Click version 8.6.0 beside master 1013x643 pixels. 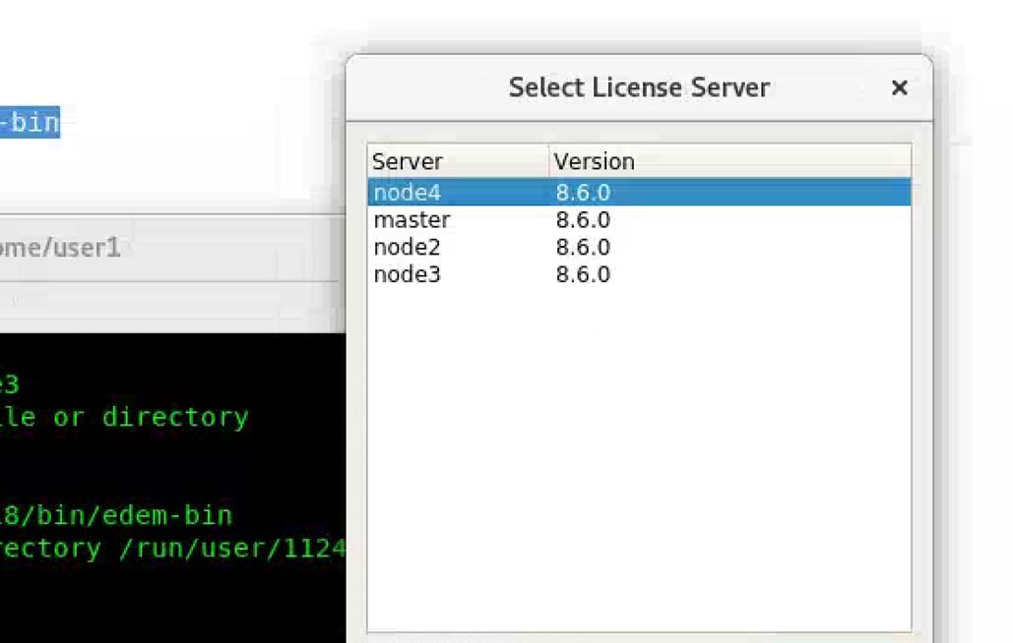583,220
